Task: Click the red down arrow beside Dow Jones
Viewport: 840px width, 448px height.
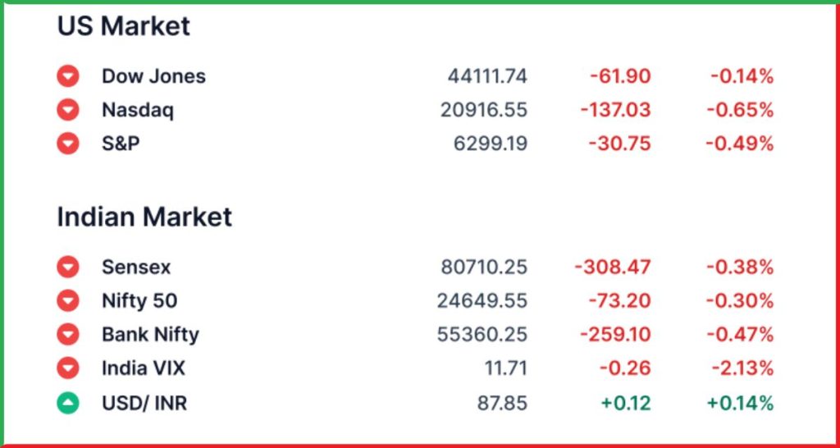Action: coord(68,76)
